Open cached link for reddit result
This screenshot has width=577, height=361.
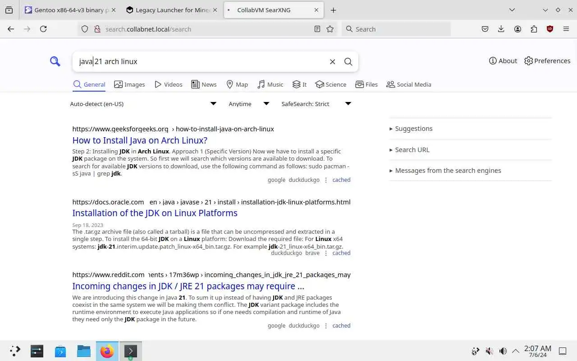pyautogui.click(x=341, y=325)
